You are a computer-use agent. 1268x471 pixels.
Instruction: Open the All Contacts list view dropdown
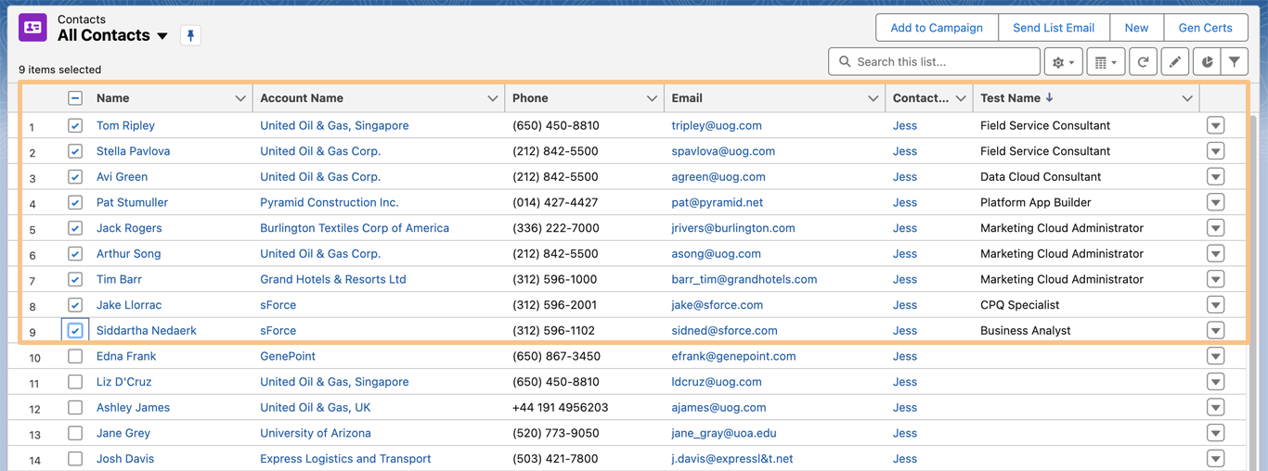pos(162,36)
